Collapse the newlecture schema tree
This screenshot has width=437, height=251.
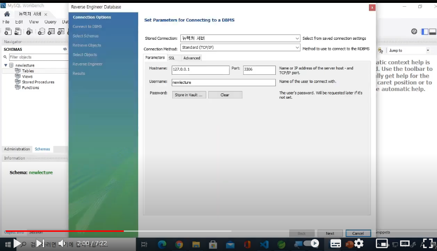coord(6,65)
